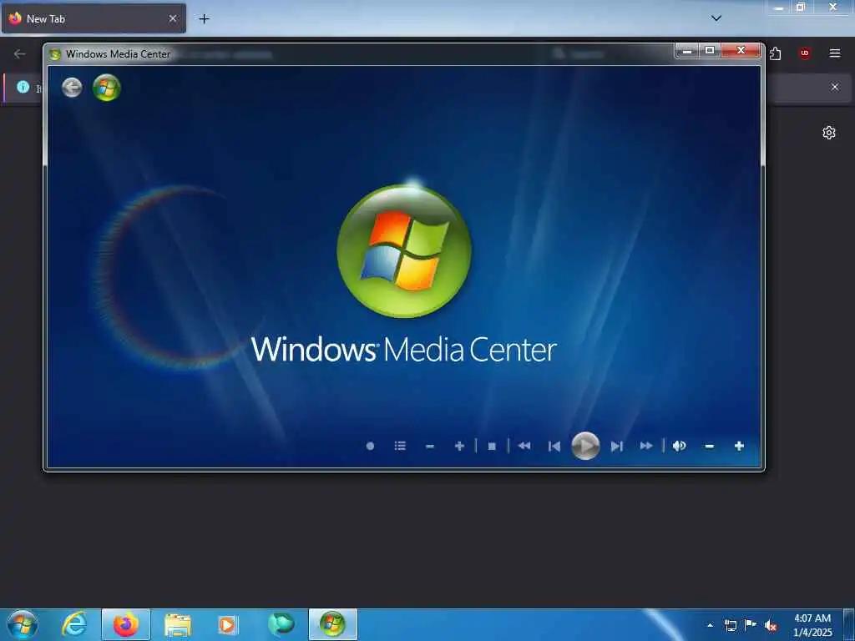Minimize the Windows Media Center window
The height and width of the screenshot is (641, 855).
tap(687, 51)
